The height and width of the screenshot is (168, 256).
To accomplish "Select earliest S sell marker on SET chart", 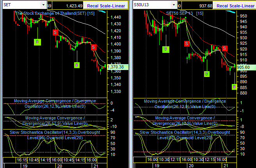I will point(55,32).
